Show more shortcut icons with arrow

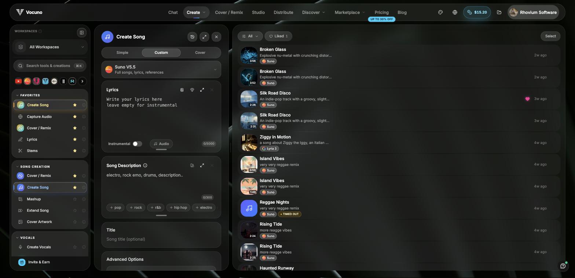pos(82,81)
